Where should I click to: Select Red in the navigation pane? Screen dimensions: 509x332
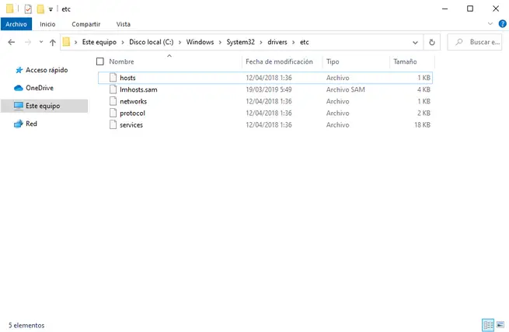(x=31, y=124)
